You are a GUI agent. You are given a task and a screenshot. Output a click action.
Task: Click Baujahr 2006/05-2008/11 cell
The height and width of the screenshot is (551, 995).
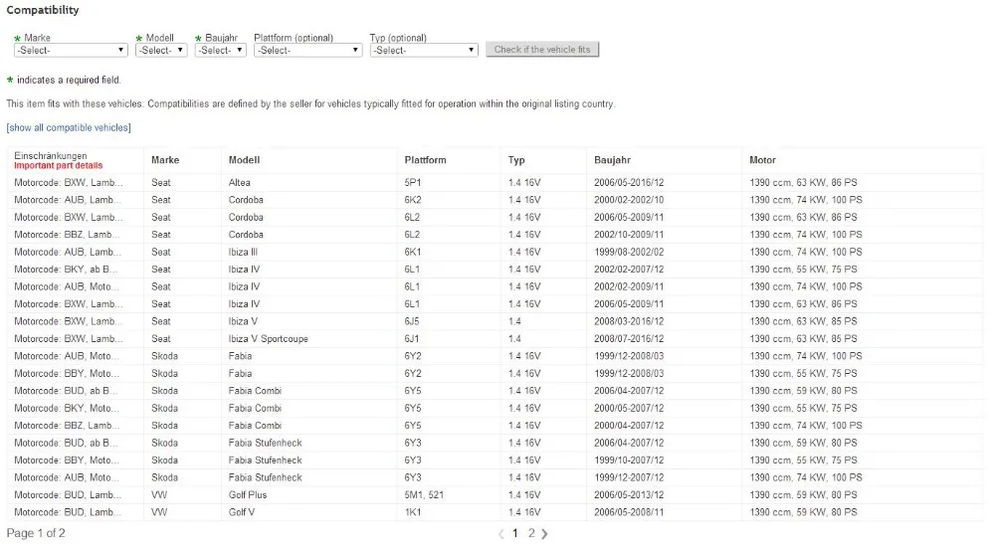coord(629,512)
